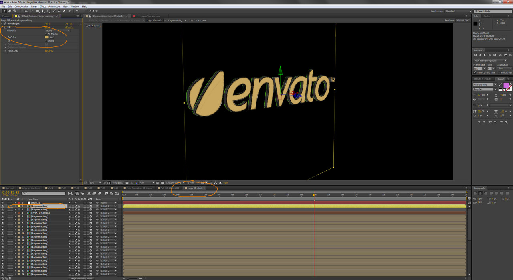Select the Horizontal Type tool
513x280 pixels.
[x=48, y=11]
